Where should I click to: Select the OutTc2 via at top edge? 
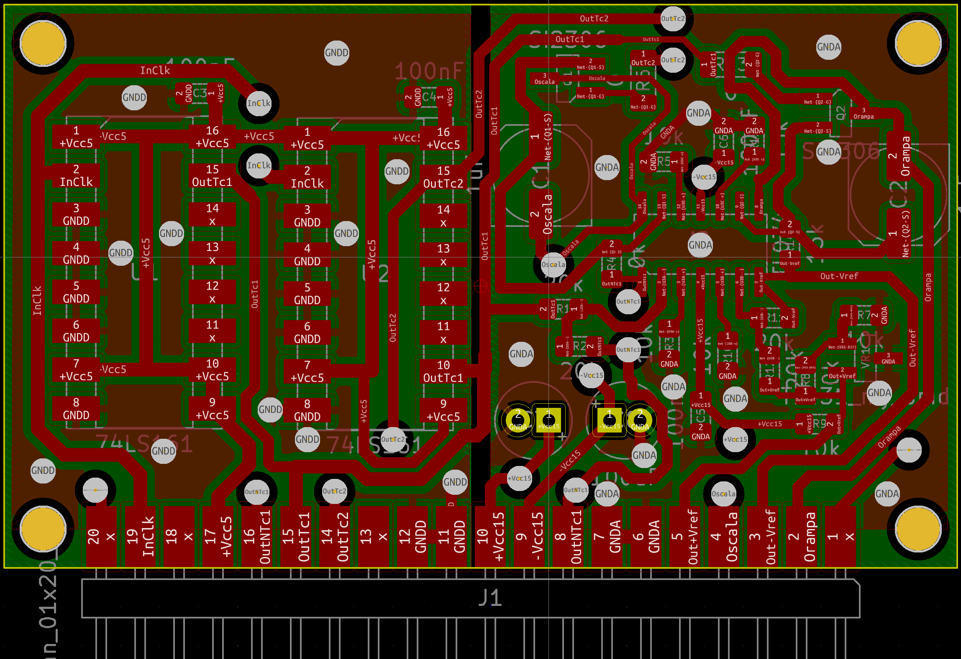tap(673, 19)
